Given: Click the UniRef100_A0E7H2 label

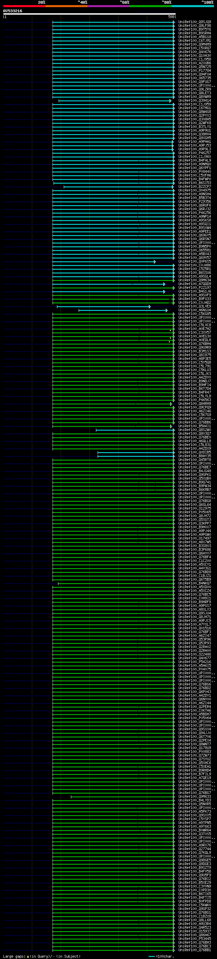Looking at the screenshot, I should point(195,329).
